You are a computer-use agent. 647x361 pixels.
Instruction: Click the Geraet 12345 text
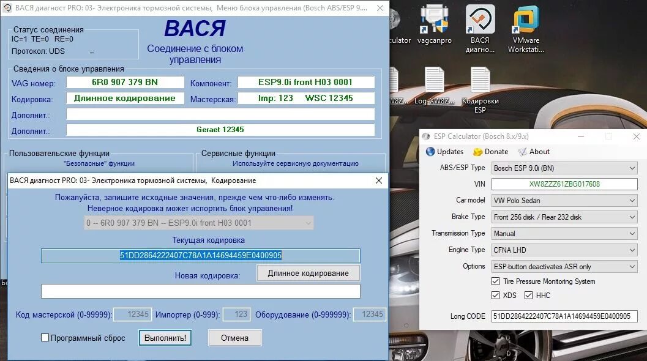tap(220, 130)
